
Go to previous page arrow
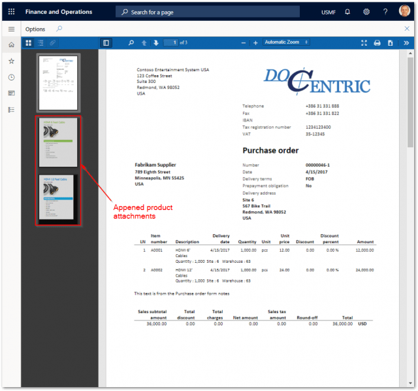(144, 42)
